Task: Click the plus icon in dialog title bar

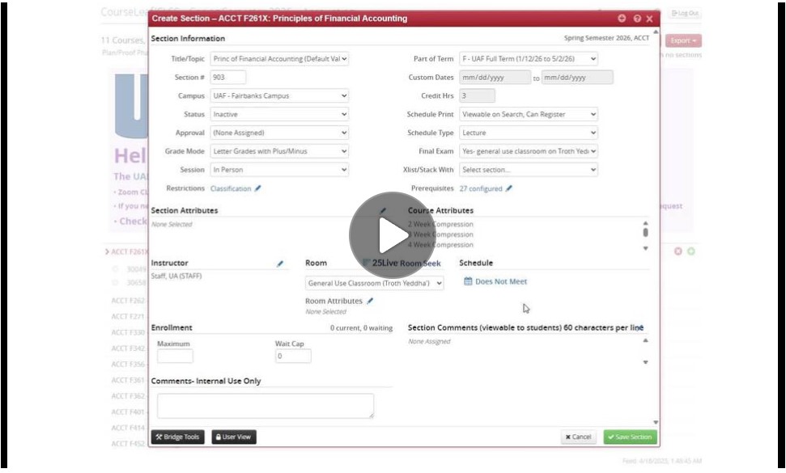Action: click(622, 18)
